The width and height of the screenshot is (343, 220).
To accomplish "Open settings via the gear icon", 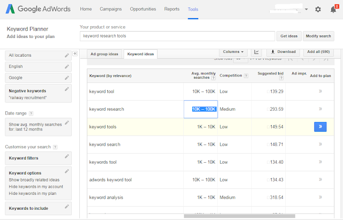I will [318, 10].
